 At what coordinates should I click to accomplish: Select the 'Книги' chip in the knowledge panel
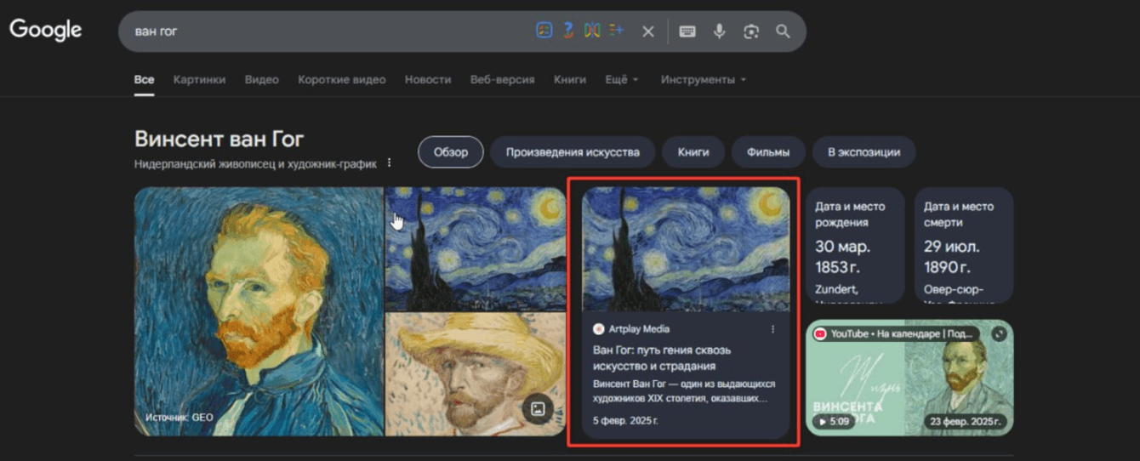point(693,152)
